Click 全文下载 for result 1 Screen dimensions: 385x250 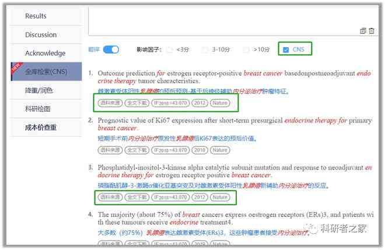pyautogui.click(x=137, y=103)
